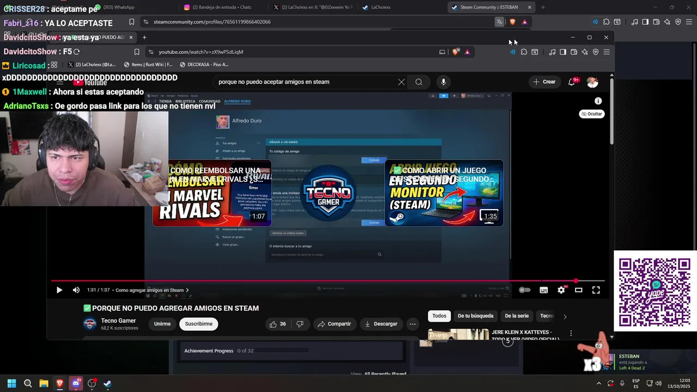Image resolution: width=697 pixels, height=392 pixels.
Task: Click the Unirme membership button
Action: pos(162,324)
